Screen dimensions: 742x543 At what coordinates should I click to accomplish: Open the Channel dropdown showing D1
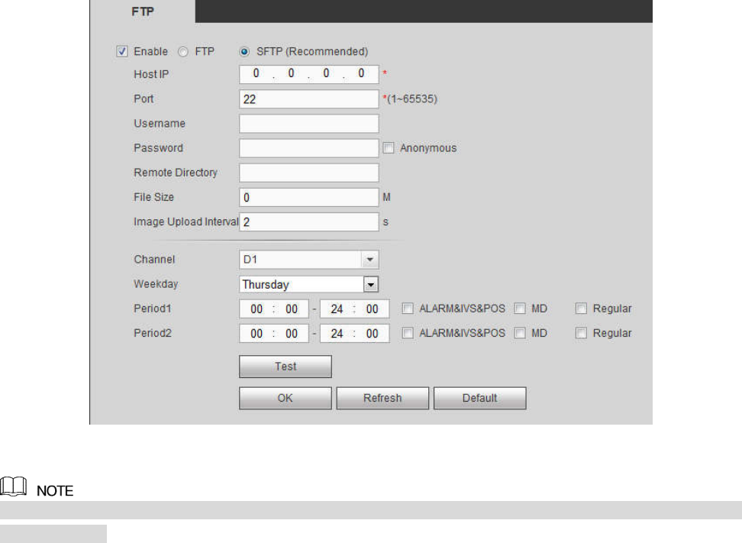pyautogui.click(x=309, y=260)
